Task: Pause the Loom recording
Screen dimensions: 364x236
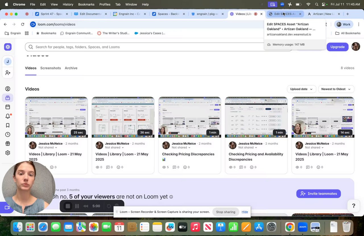Action: pos(77,206)
